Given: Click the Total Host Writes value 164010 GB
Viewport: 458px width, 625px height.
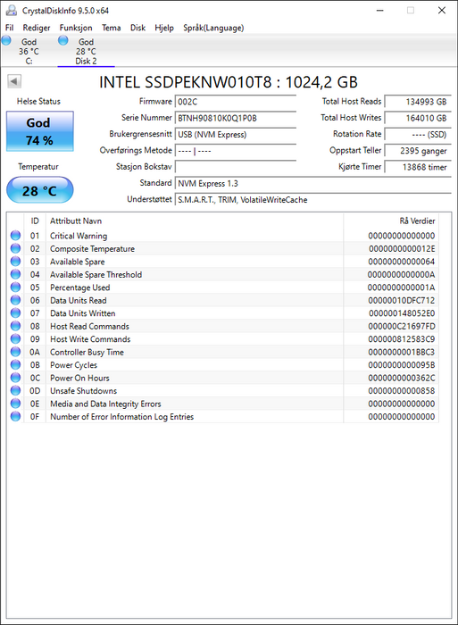Looking at the screenshot, I should click(x=418, y=118).
